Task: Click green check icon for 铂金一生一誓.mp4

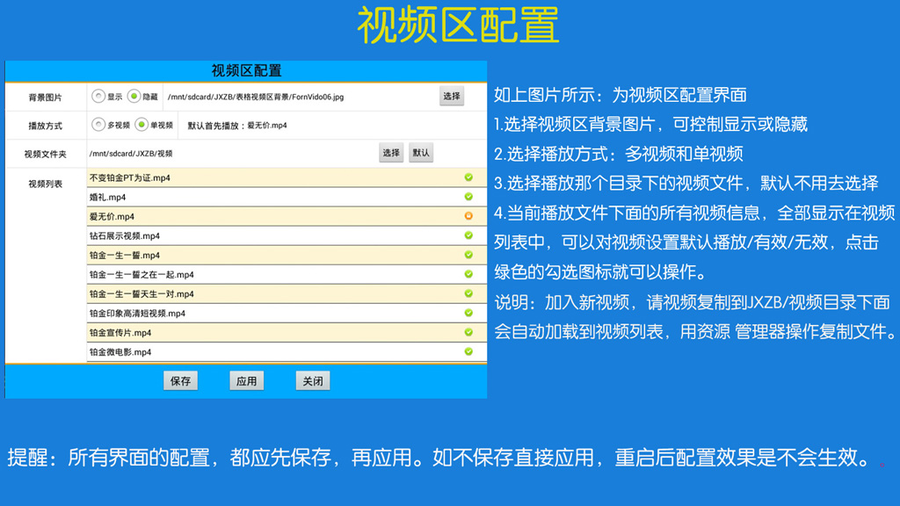Action: (468, 255)
